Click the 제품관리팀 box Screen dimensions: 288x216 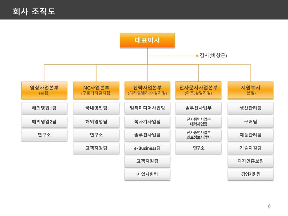click(251, 135)
